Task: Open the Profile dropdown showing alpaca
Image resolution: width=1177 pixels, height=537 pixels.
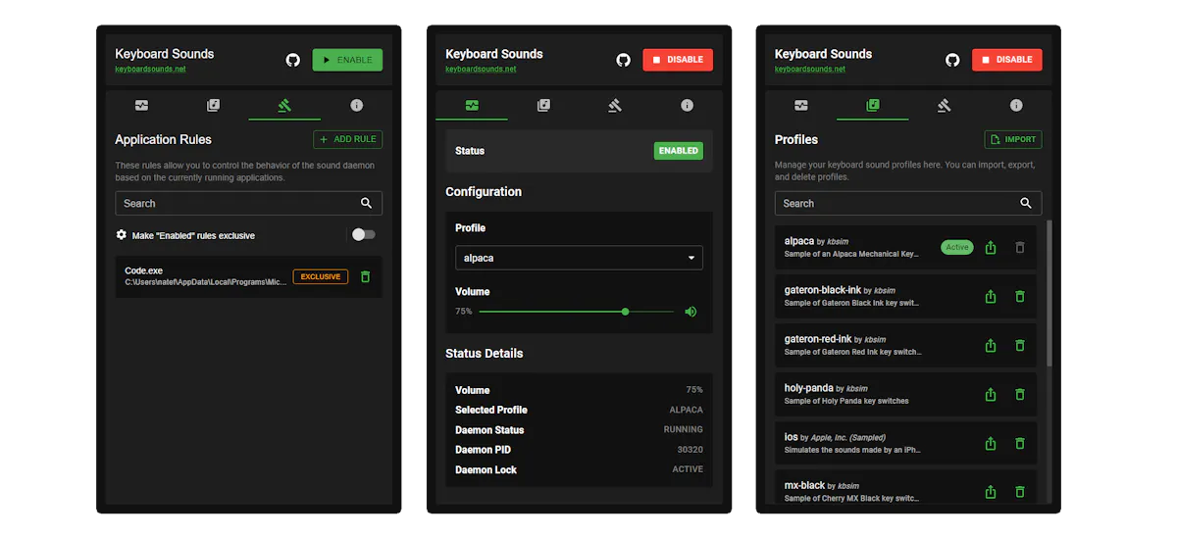Action: [x=579, y=258]
